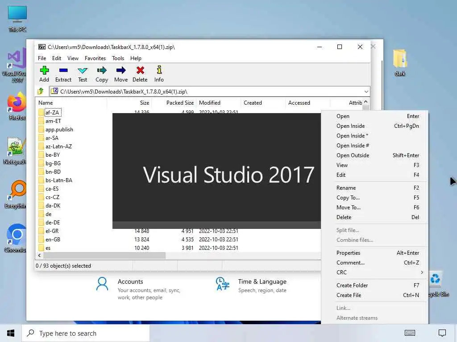
Task: Sort by the Size column header
Action: point(129,103)
